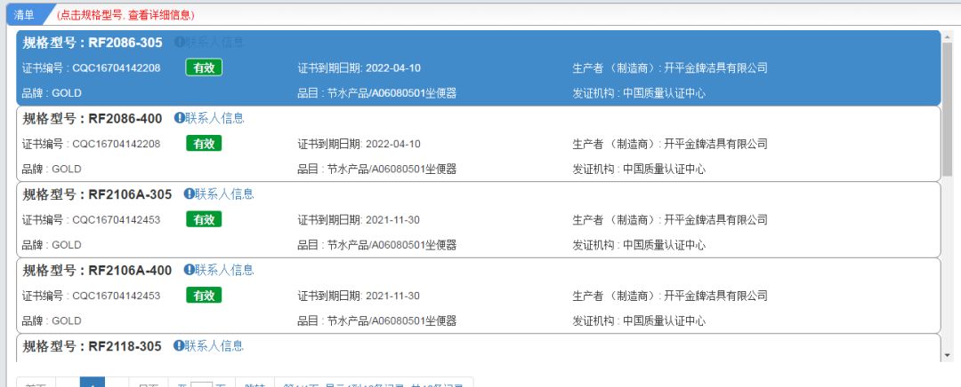Click 发证机构 中国质量认证中心 in the RF2086-400 record
The image size is (961, 387).
tap(639, 169)
